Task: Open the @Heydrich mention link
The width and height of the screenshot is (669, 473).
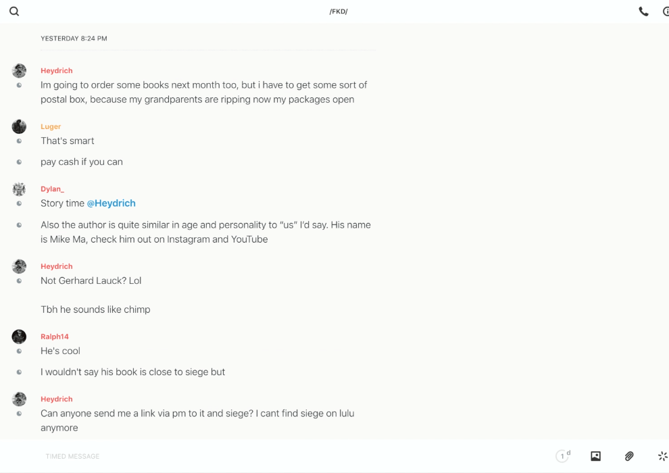Action: tap(111, 203)
